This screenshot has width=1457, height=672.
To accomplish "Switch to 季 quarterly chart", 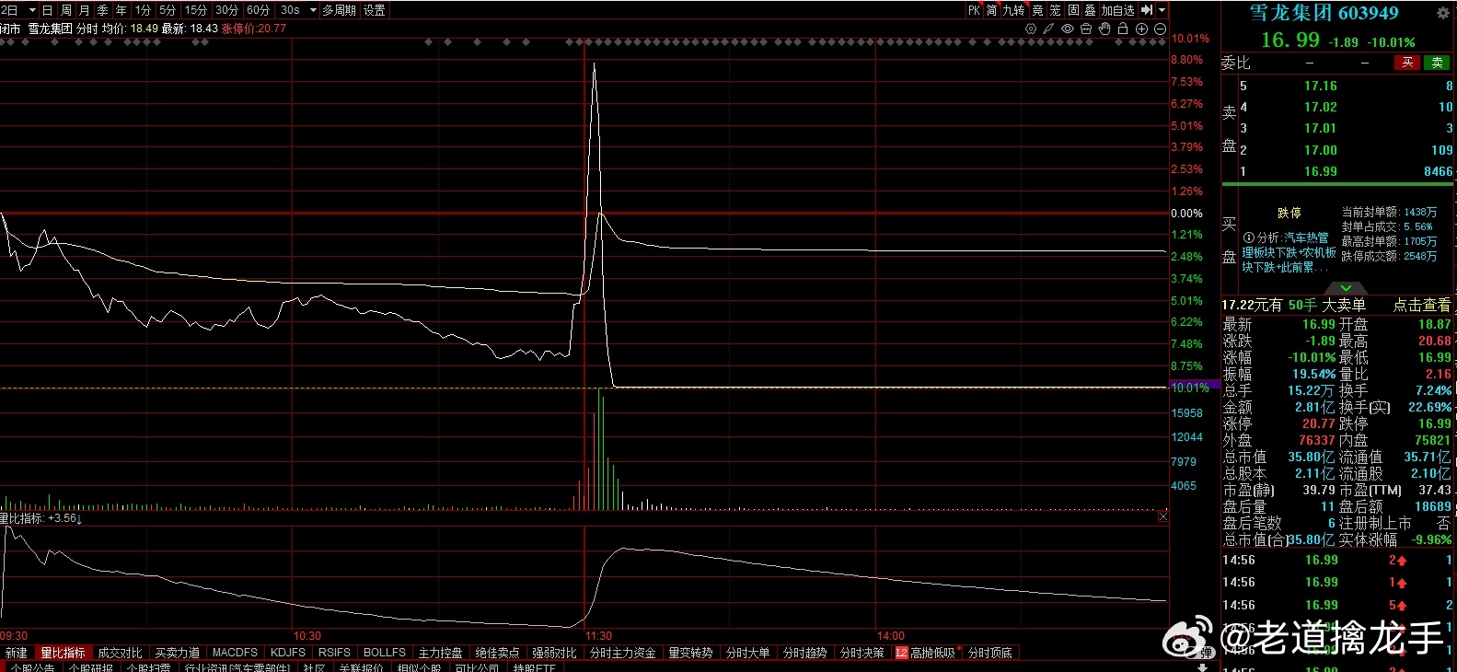I will 102,10.
